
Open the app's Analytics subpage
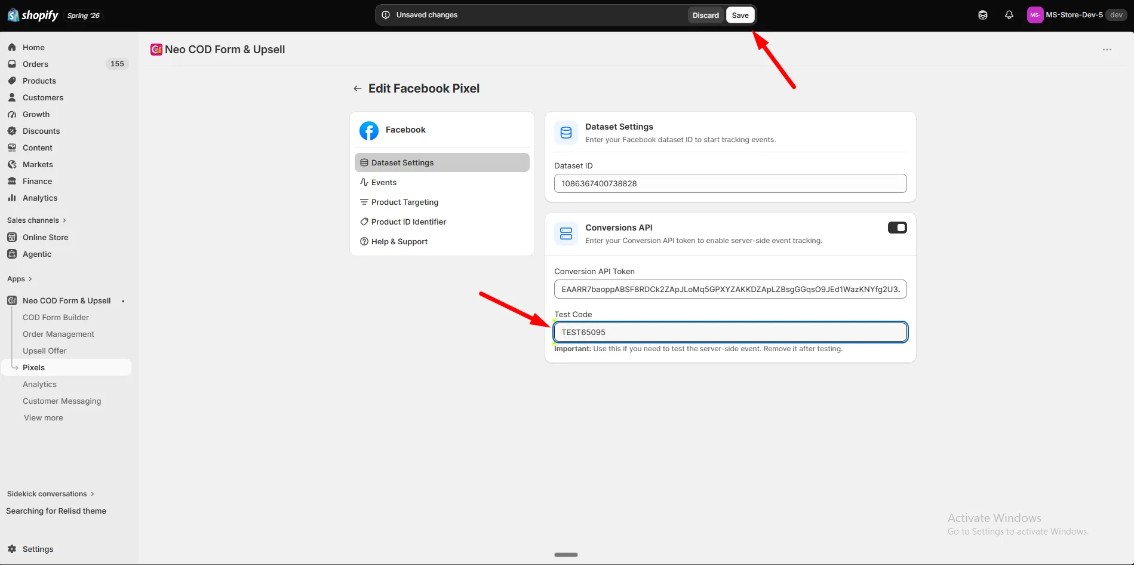point(39,384)
